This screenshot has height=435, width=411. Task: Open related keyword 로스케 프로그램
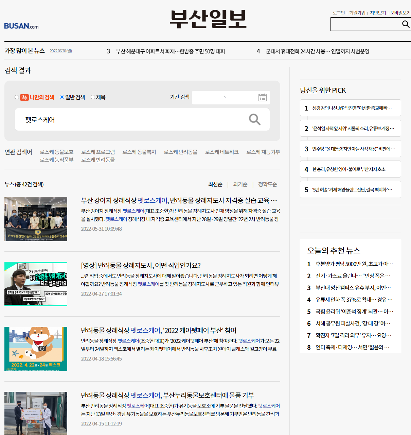tap(98, 152)
